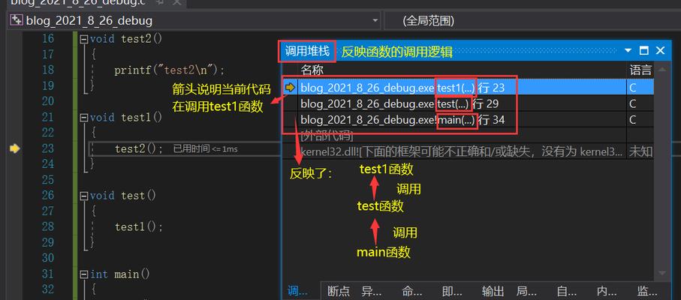Close the 调用堆栈 call stack panel
The height and width of the screenshot is (300, 681).
click(x=660, y=51)
